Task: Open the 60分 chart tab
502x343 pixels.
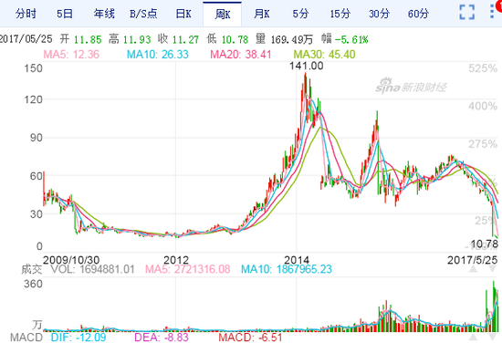Action: (x=418, y=14)
